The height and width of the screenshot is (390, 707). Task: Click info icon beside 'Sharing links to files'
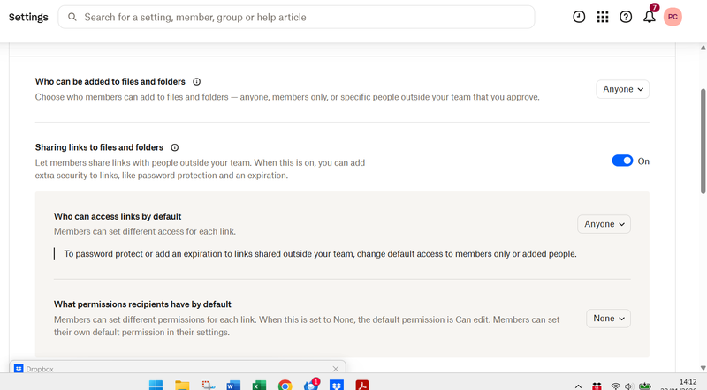[x=174, y=147]
